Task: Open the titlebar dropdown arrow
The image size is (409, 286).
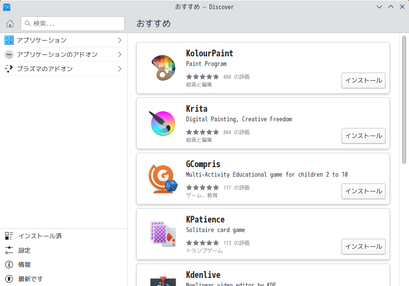Action: click(379, 7)
